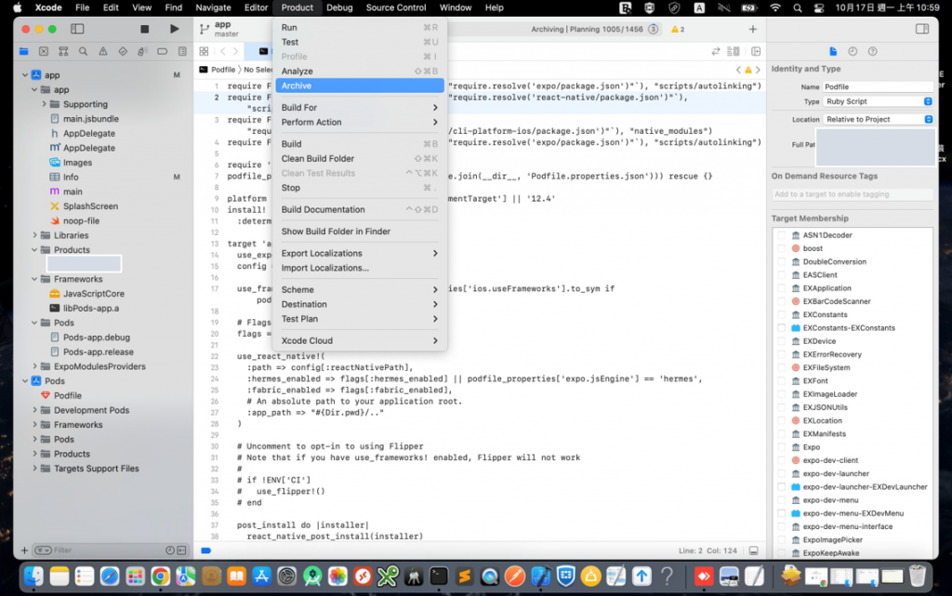Toggle EXConstants-EXConstants membership checkbox

781,327
